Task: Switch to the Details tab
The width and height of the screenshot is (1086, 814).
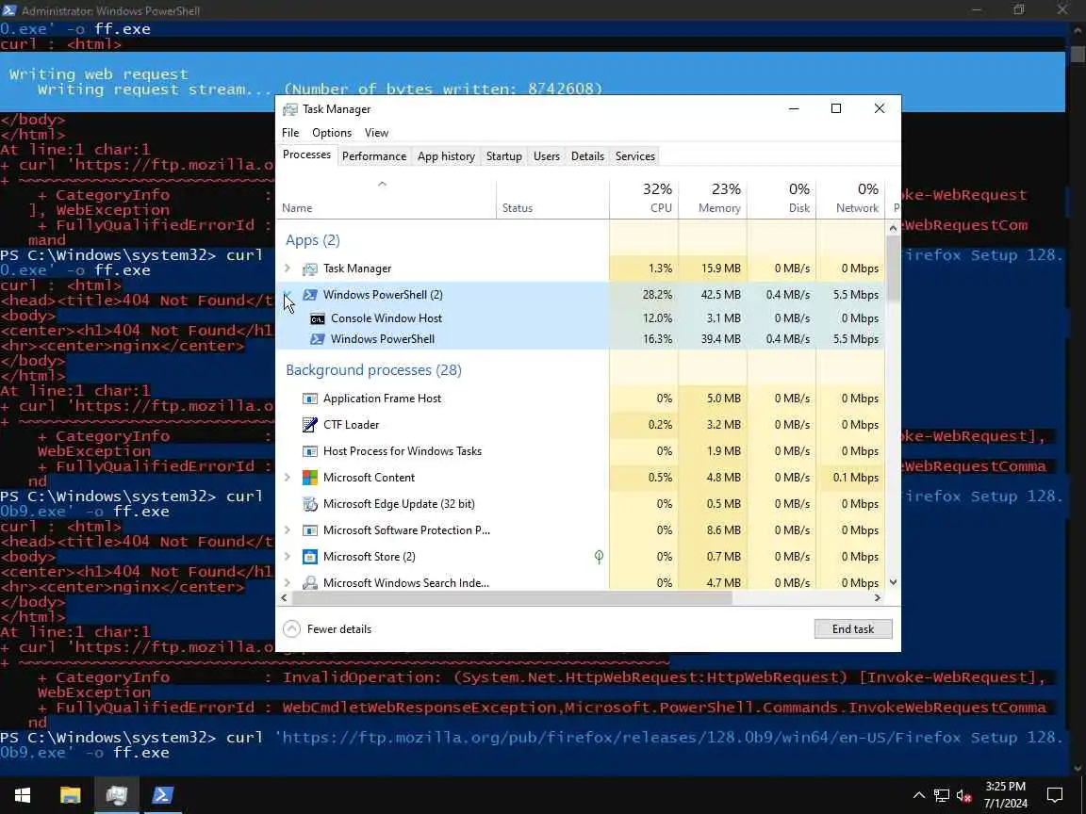Action: (587, 156)
